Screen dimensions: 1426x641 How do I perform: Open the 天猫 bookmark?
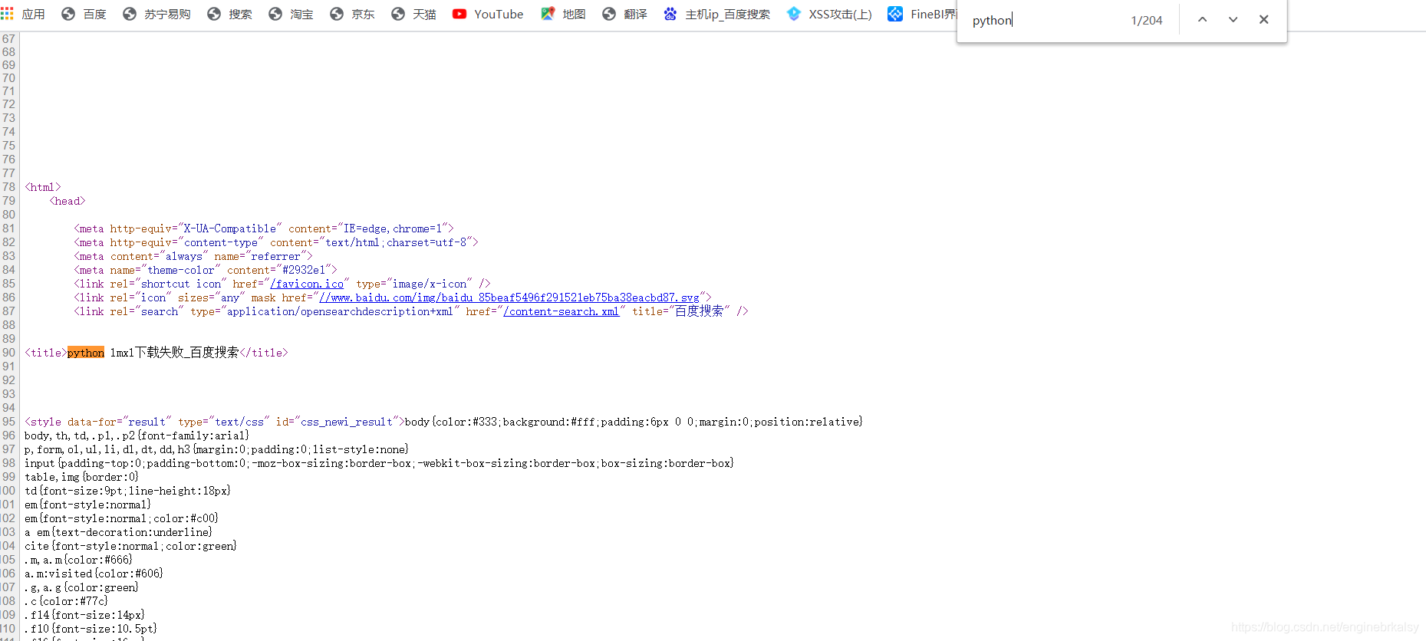(414, 14)
